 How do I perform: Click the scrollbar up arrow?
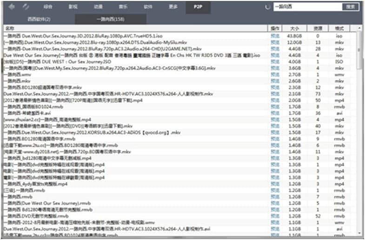pos(359,28)
